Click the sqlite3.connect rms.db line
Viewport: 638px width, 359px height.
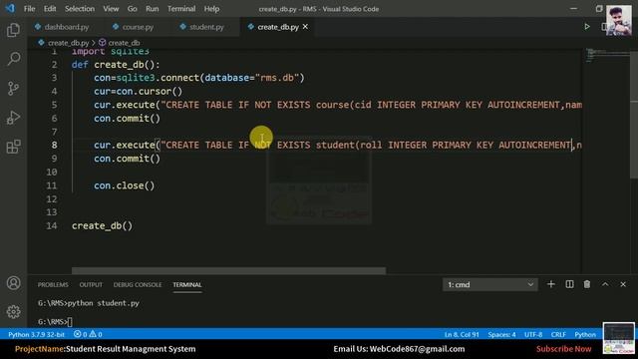199,78
